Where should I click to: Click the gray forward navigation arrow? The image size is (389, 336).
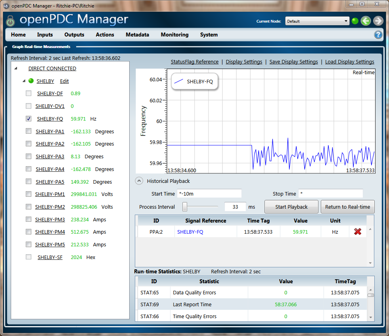(378, 21)
